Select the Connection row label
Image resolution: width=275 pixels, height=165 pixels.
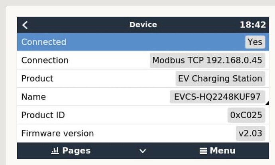tap(45, 60)
